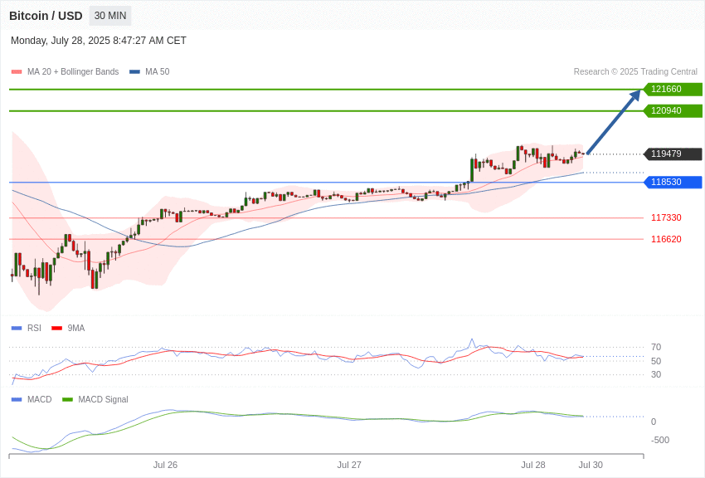Select the 120940 resistance price tag
Image resolution: width=705 pixels, height=478 pixels.
(x=673, y=110)
